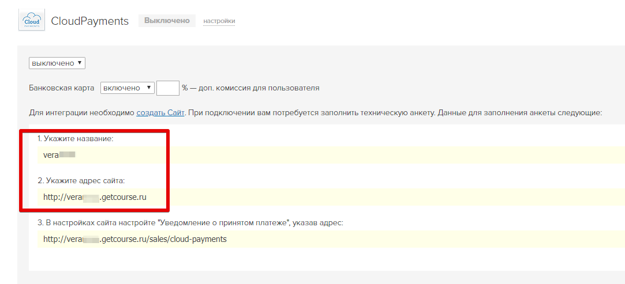Click the 'Банковская карта' label
The image size is (625, 284).
tap(62, 88)
